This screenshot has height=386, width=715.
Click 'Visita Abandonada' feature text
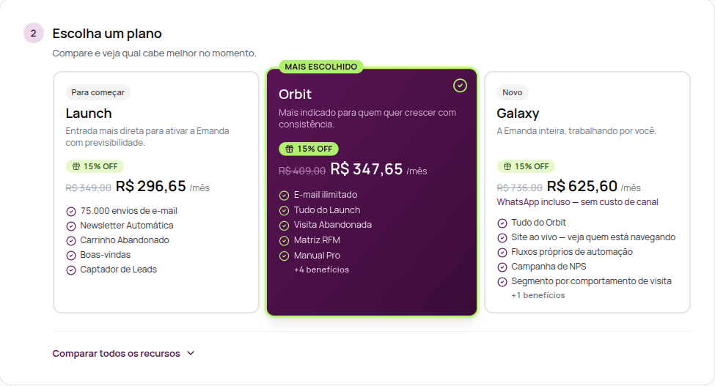coord(333,225)
